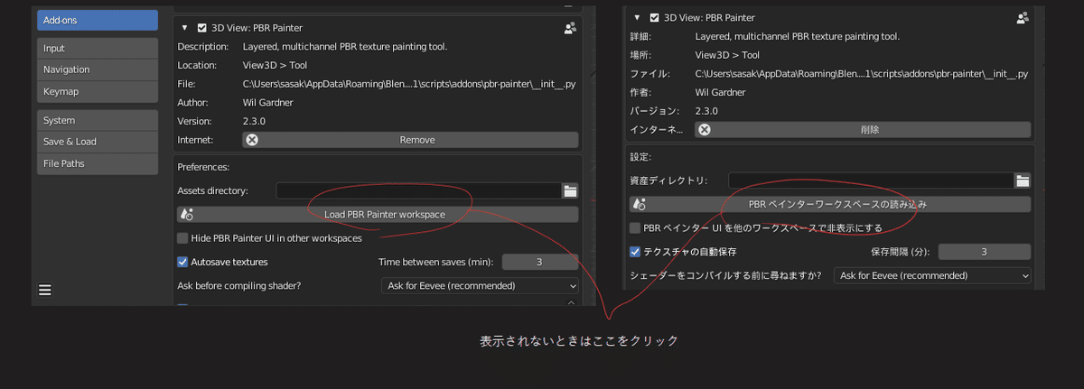Go to System preferences tab
The height and width of the screenshot is (389, 1084).
pyautogui.click(x=98, y=120)
